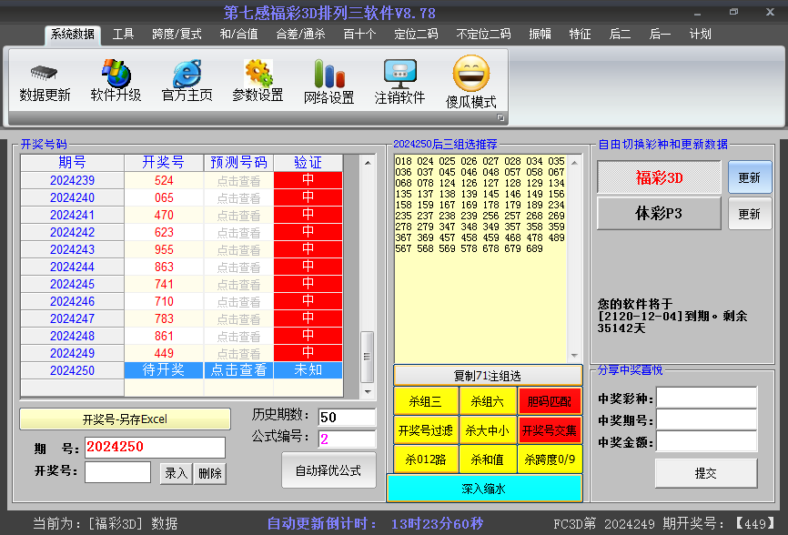This screenshot has height=535, width=788.
Task: Click the 杀012路 button
Action: (x=426, y=459)
